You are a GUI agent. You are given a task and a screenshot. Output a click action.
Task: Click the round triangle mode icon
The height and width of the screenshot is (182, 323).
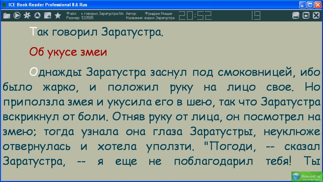pyautogui.click(x=37, y=15)
